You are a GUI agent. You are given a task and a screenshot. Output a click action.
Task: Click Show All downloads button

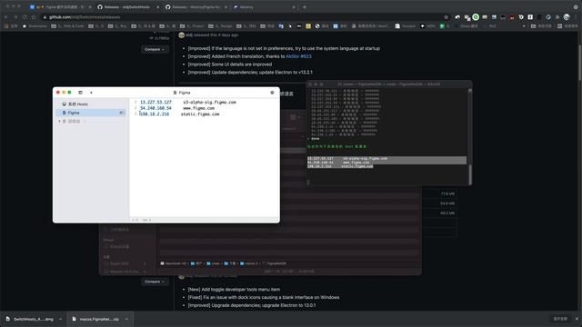(560, 319)
